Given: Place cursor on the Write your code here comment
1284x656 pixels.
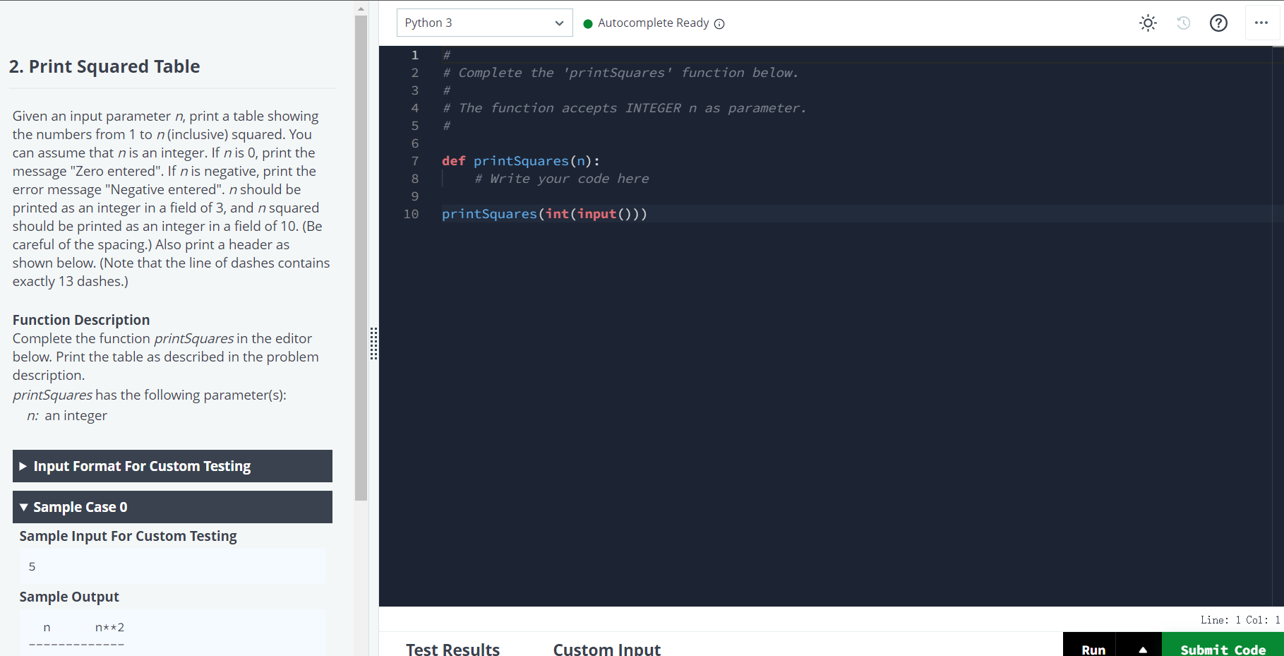Looking at the screenshot, I should (561, 178).
